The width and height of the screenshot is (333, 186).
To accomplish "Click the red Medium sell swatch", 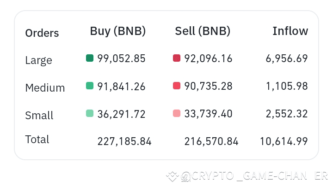I will 176,86.
